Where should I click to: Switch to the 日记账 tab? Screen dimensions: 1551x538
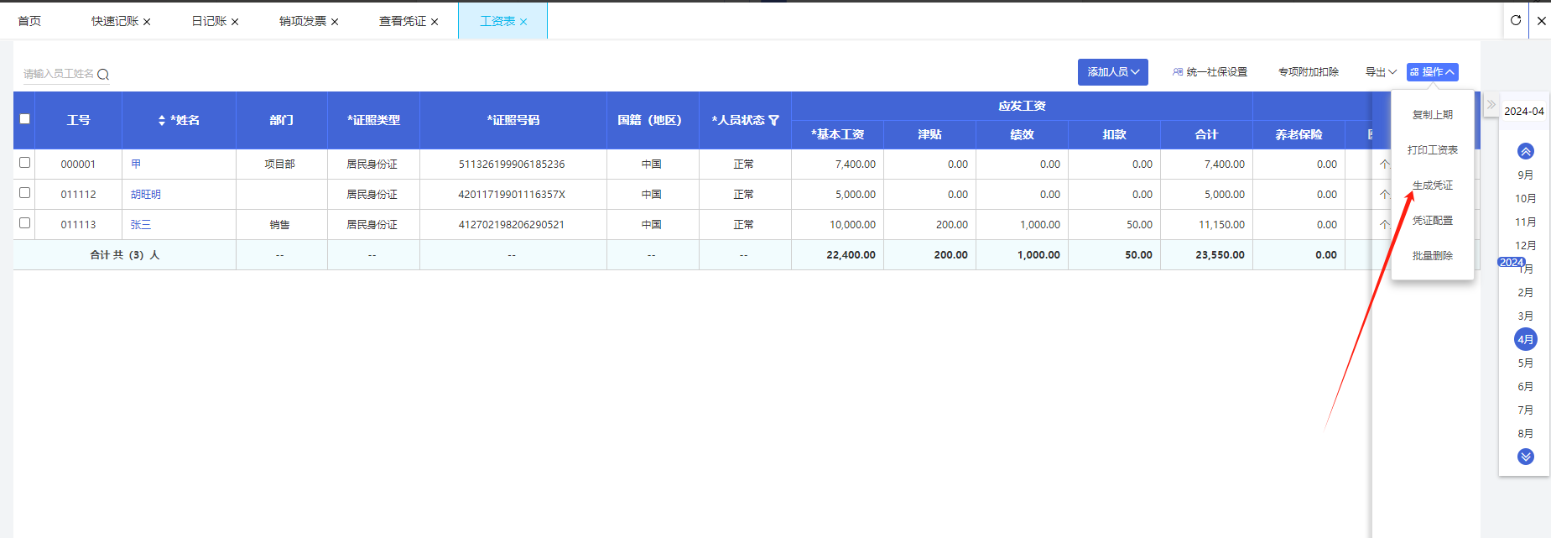[x=209, y=21]
